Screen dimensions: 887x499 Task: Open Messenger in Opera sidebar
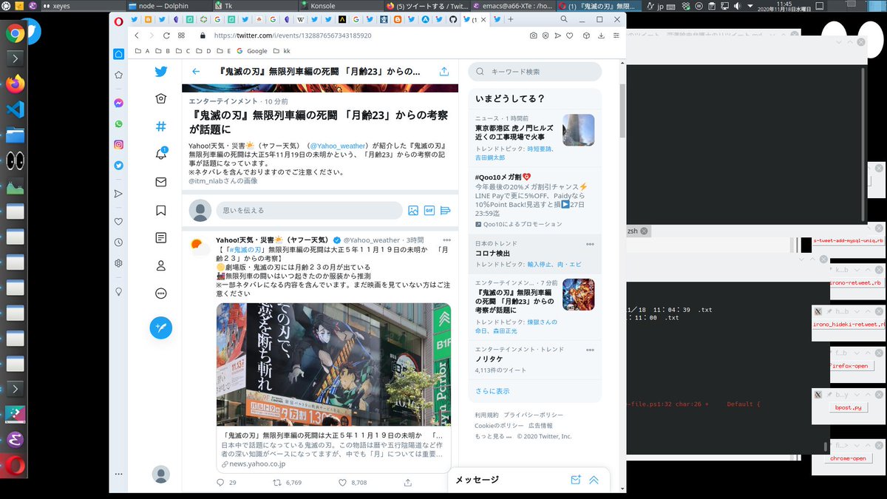pos(118,103)
